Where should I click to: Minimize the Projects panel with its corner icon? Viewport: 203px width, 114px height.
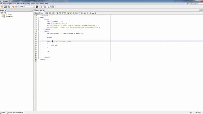click(32, 10)
